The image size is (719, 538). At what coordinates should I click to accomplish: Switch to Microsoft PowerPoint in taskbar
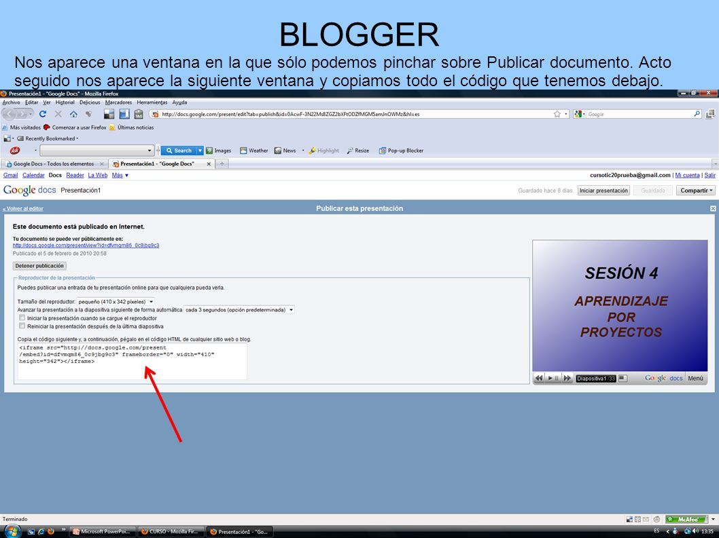point(103,532)
